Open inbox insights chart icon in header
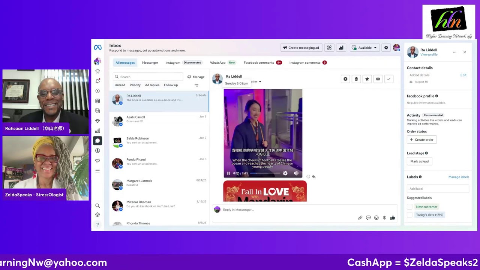The width and height of the screenshot is (480, 270). [x=341, y=48]
